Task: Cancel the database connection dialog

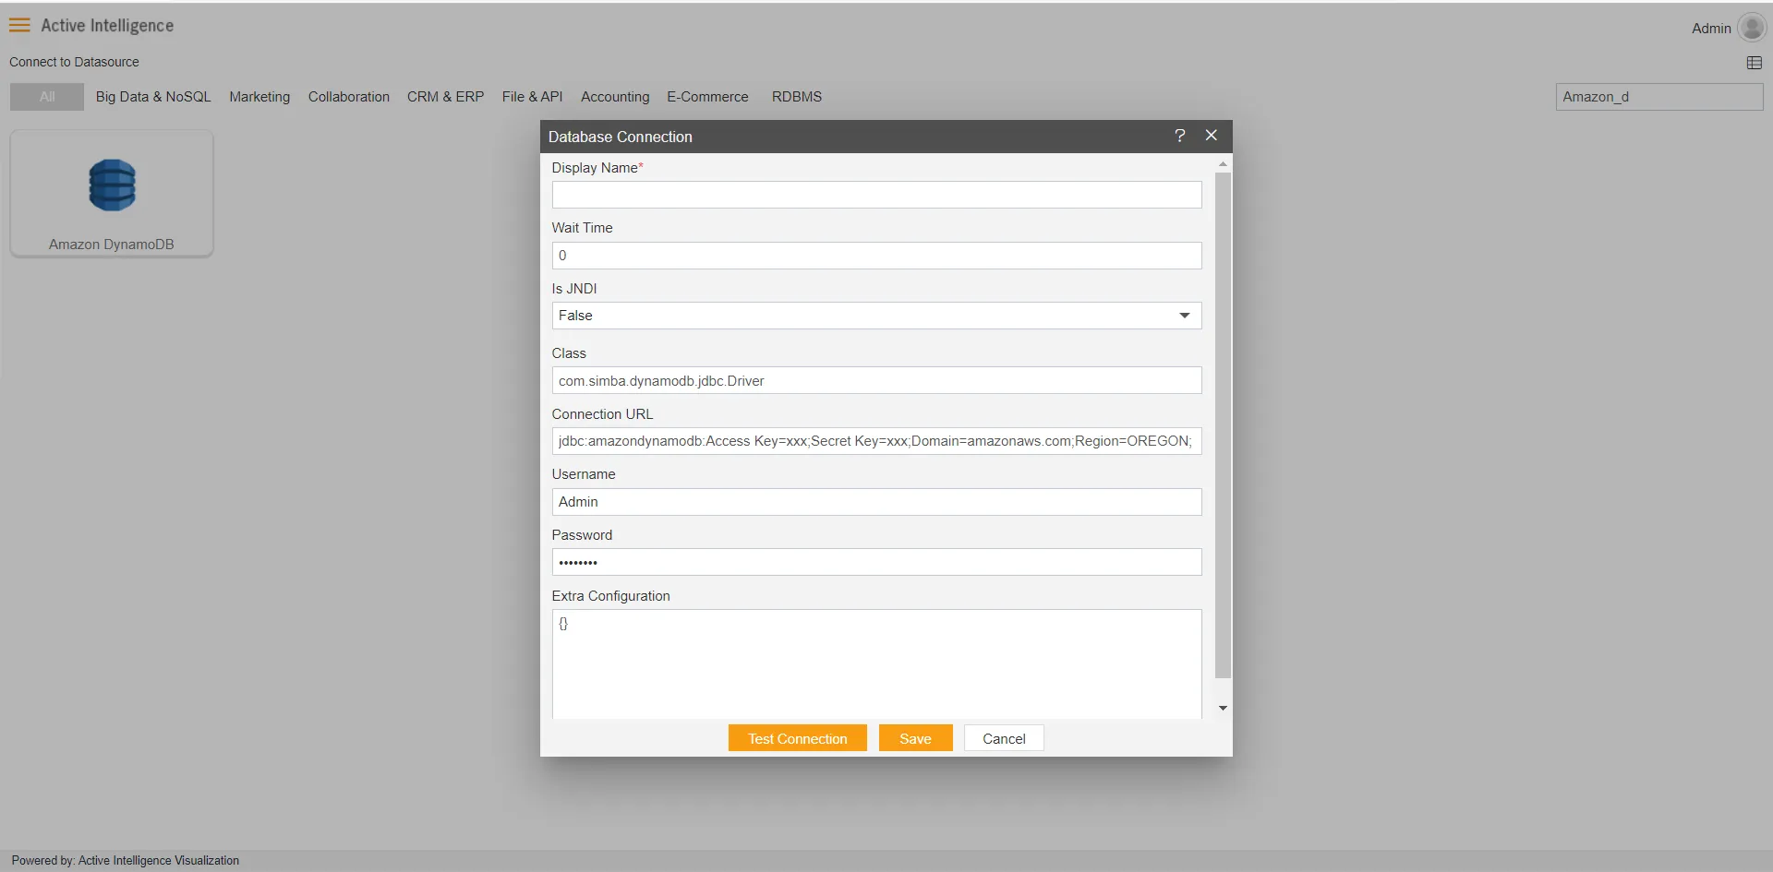Action: point(1004,738)
